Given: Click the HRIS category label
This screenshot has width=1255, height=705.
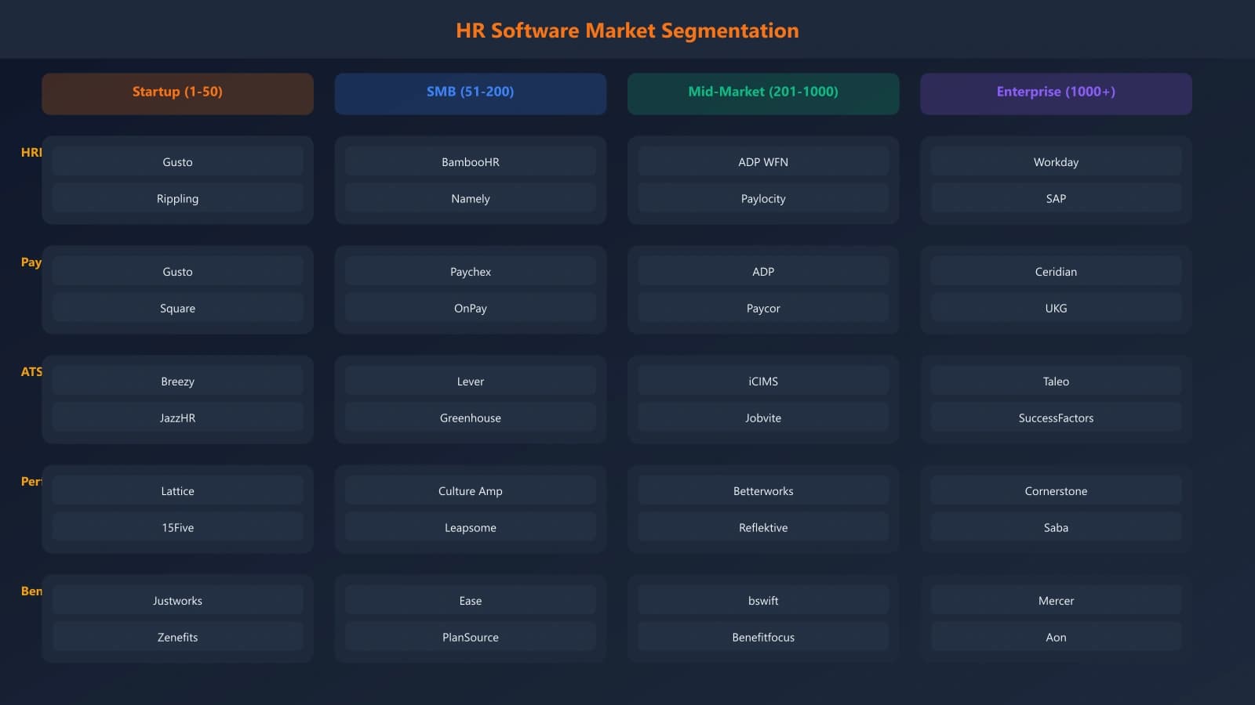Looking at the screenshot, I should click(x=31, y=153).
